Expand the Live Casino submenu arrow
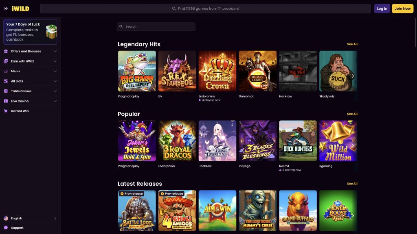This screenshot has height=234, width=417. point(55,101)
